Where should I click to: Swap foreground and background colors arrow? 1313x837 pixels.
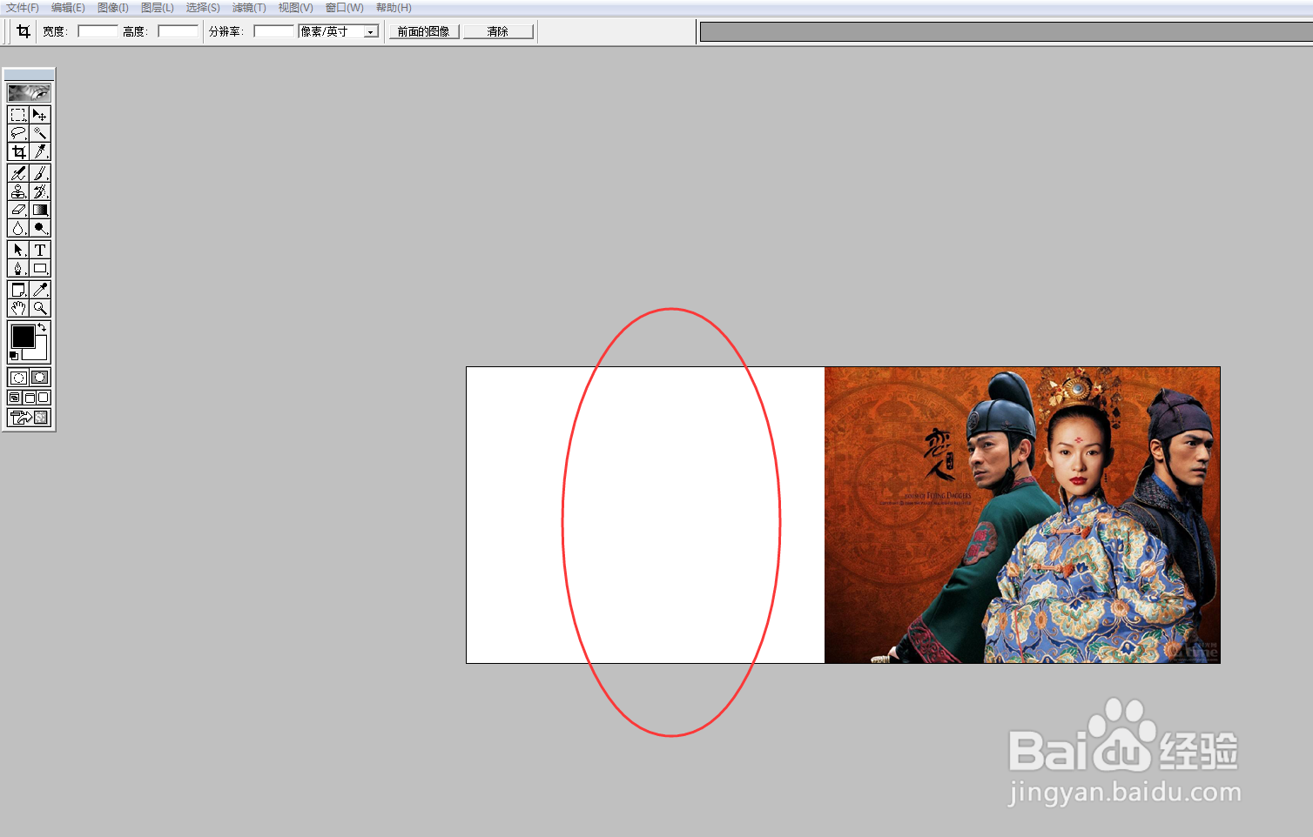click(x=42, y=327)
